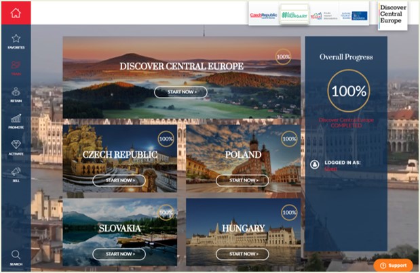Click Start Now on Discover Central Europe
This screenshot has height=273, width=420.
tap(180, 91)
